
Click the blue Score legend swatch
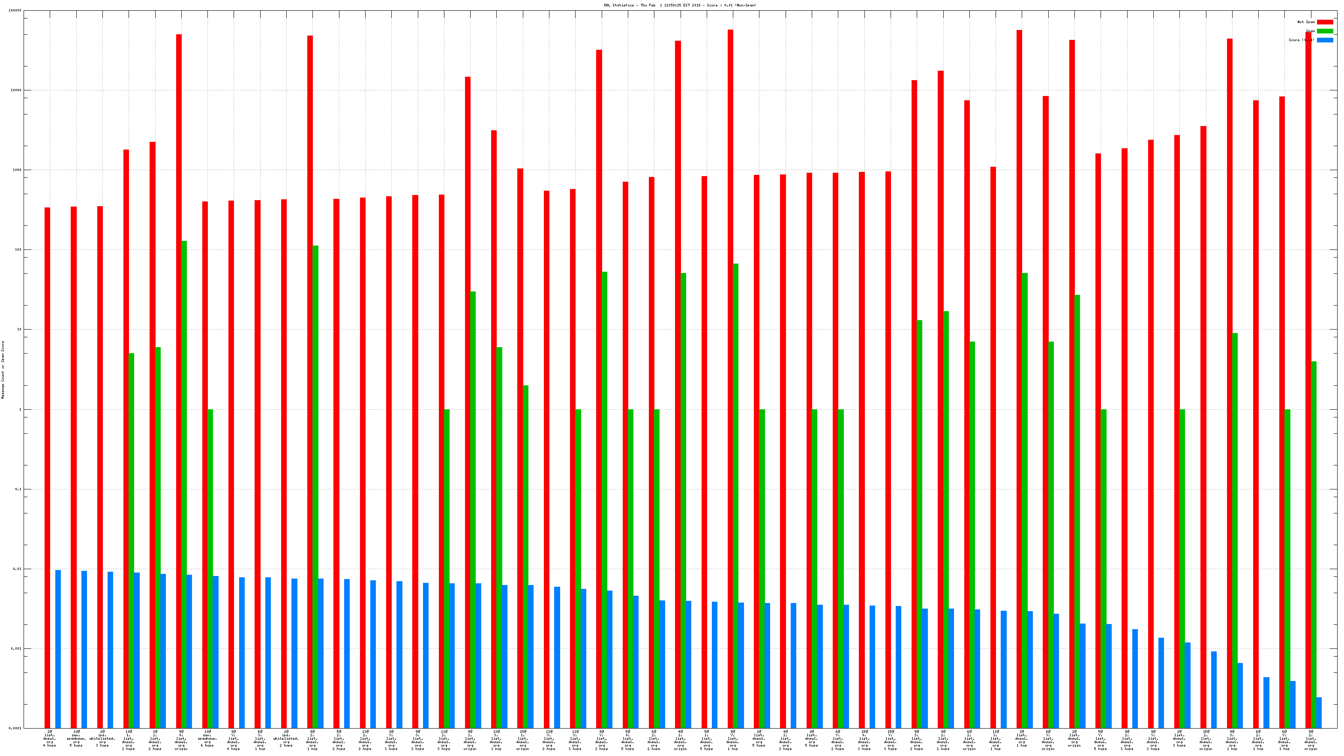(x=1324, y=40)
